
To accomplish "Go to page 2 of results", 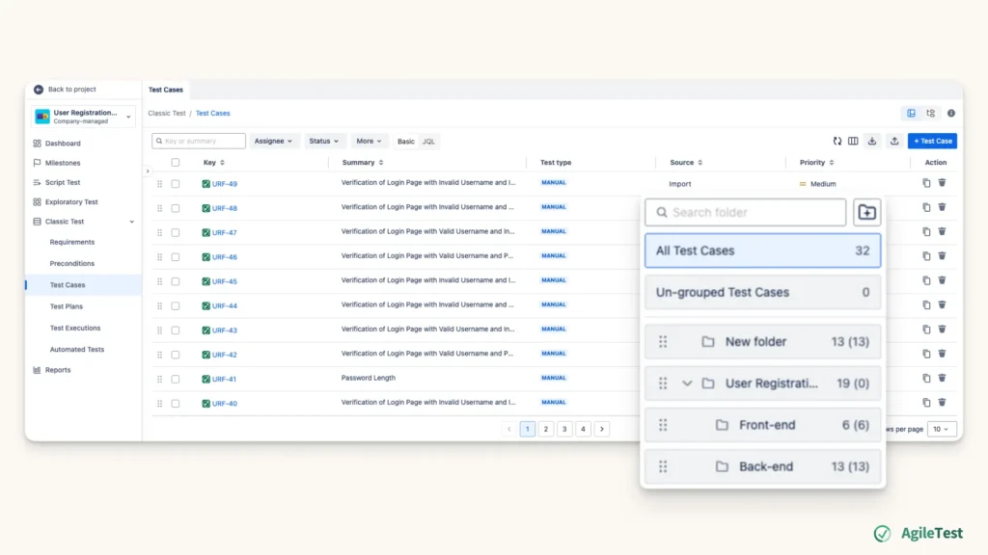I will pos(546,429).
